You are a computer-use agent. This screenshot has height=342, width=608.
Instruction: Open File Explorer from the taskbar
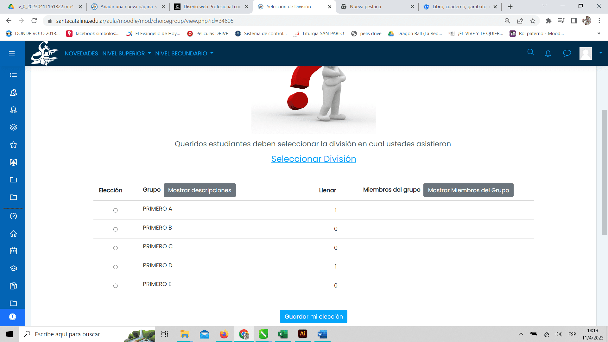point(185,334)
